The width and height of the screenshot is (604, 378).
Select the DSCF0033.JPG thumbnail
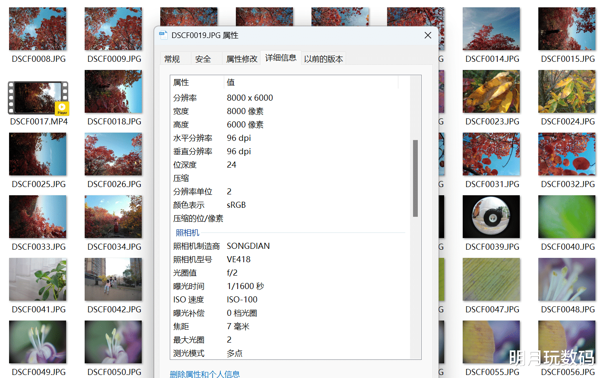(38, 216)
